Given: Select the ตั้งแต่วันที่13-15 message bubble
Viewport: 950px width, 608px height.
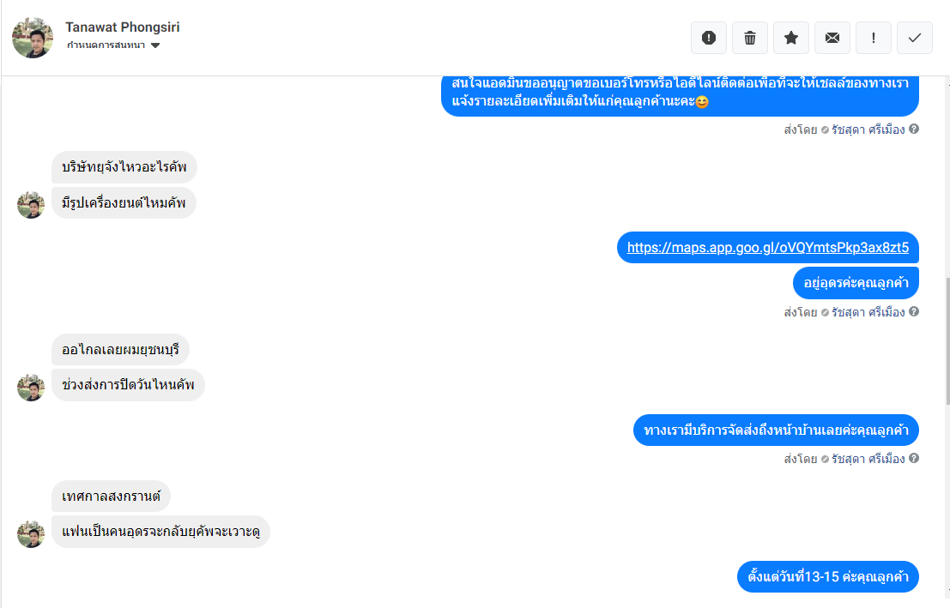Looking at the screenshot, I should click(827, 576).
